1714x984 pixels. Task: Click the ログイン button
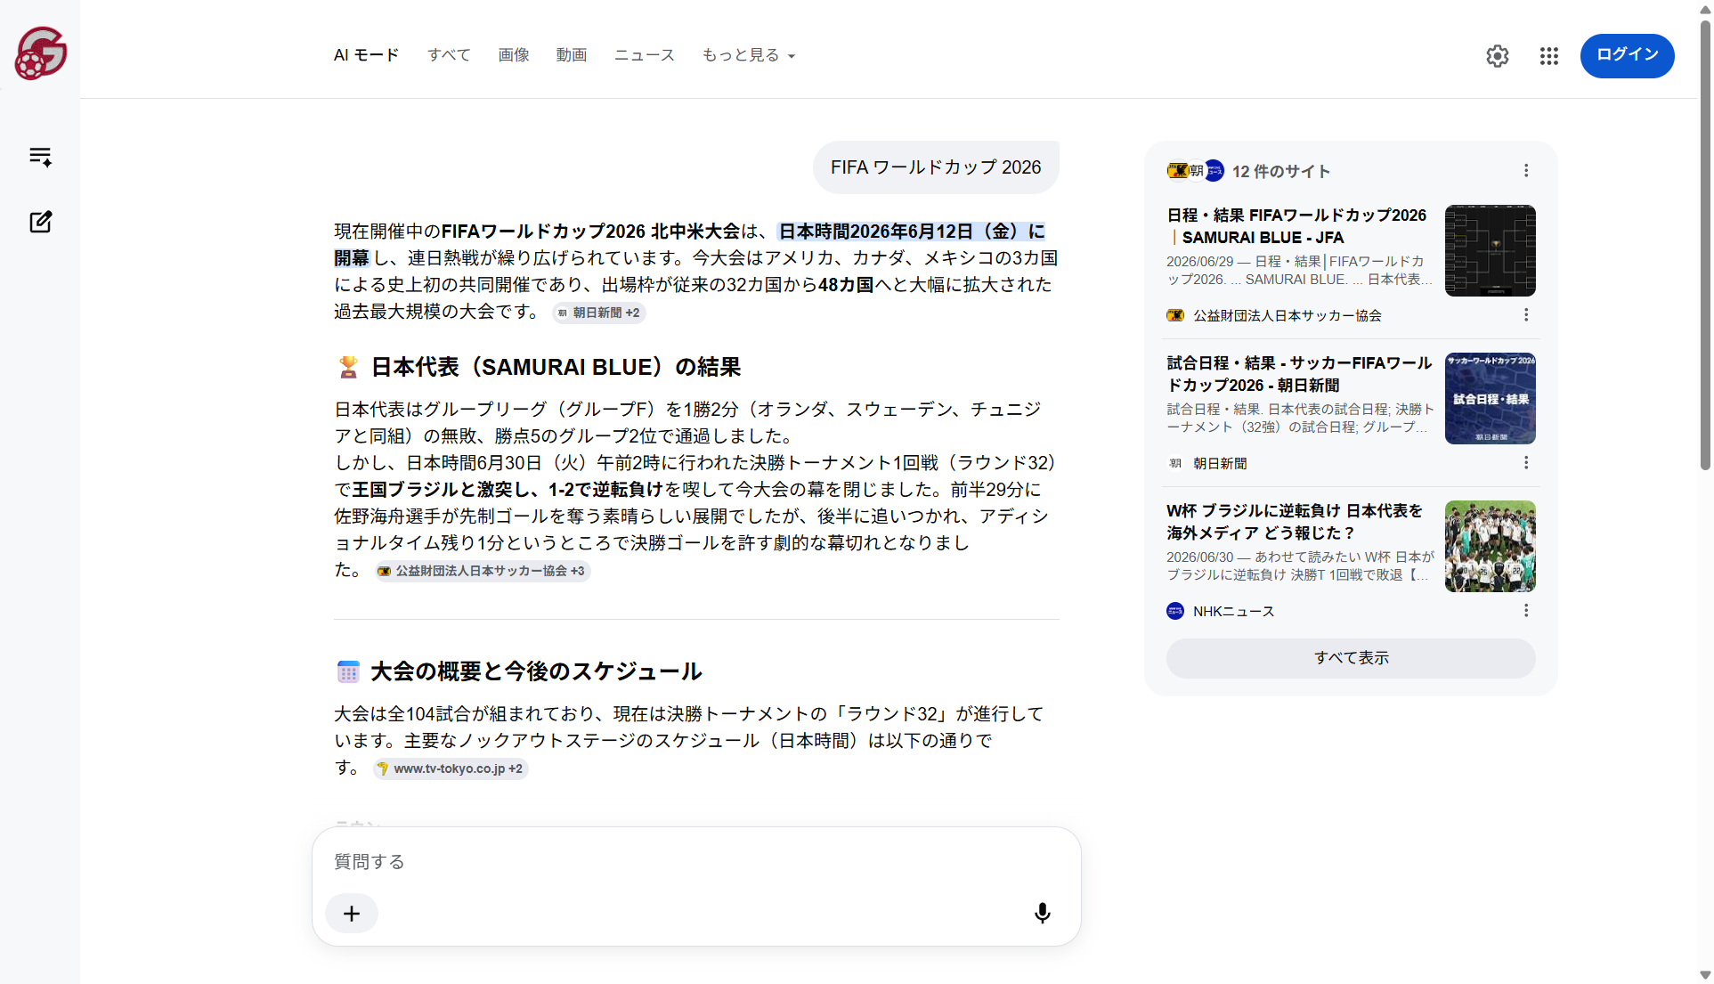coord(1627,55)
